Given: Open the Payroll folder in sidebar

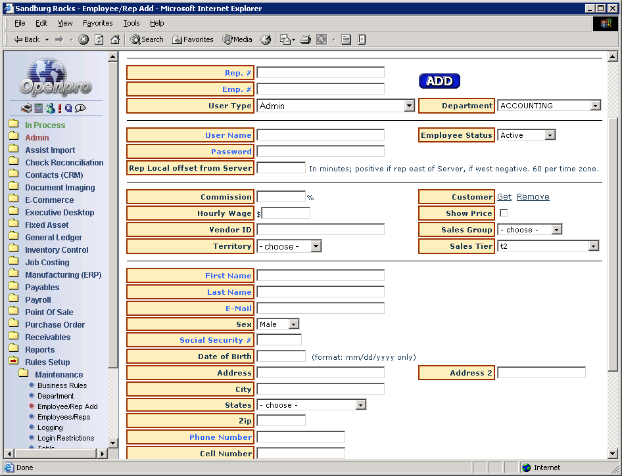Looking at the screenshot, I should [37, 300].
